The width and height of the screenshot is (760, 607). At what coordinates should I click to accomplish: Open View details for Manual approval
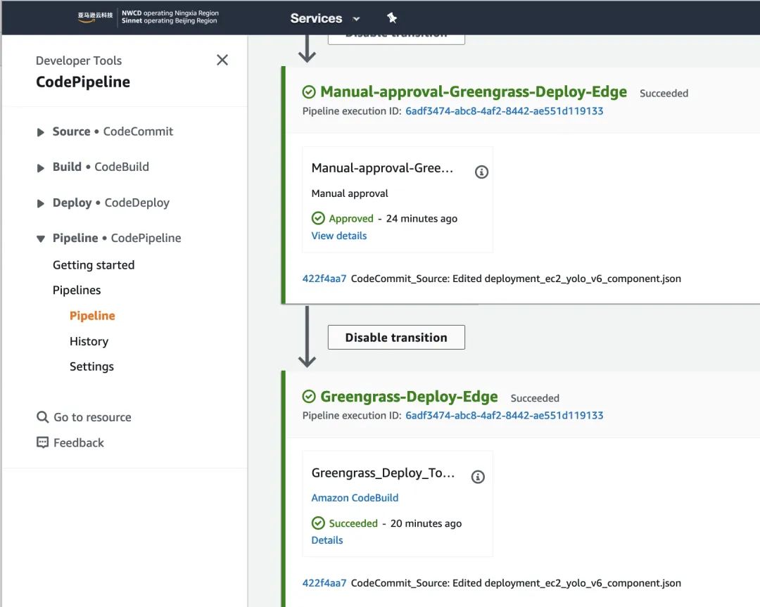point(339,236)
